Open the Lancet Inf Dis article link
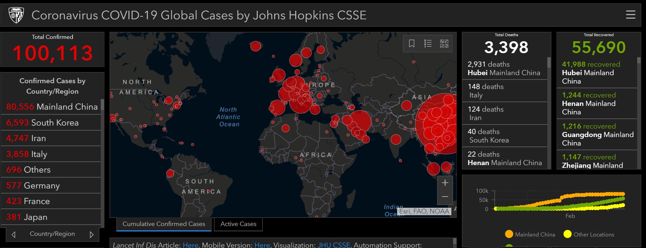Image resolution: width=646 pixels, height=248 pixels. pyautogui.click(x=190, y=245)
